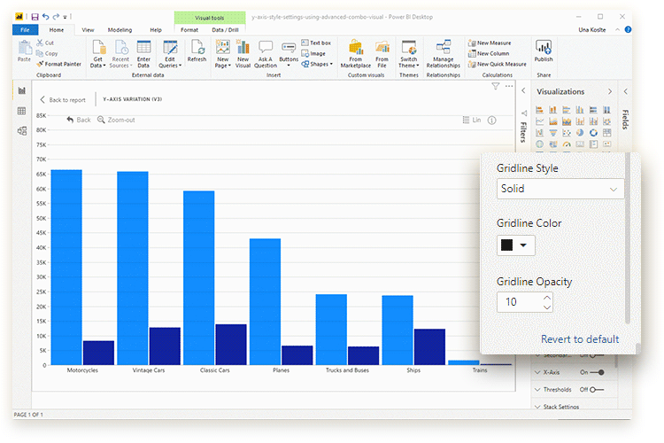Click the chart info icon
The image size is (664, 443).
click(x=491, y=120)
